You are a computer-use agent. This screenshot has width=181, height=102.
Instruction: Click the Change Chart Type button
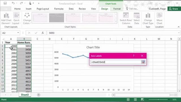148,18
